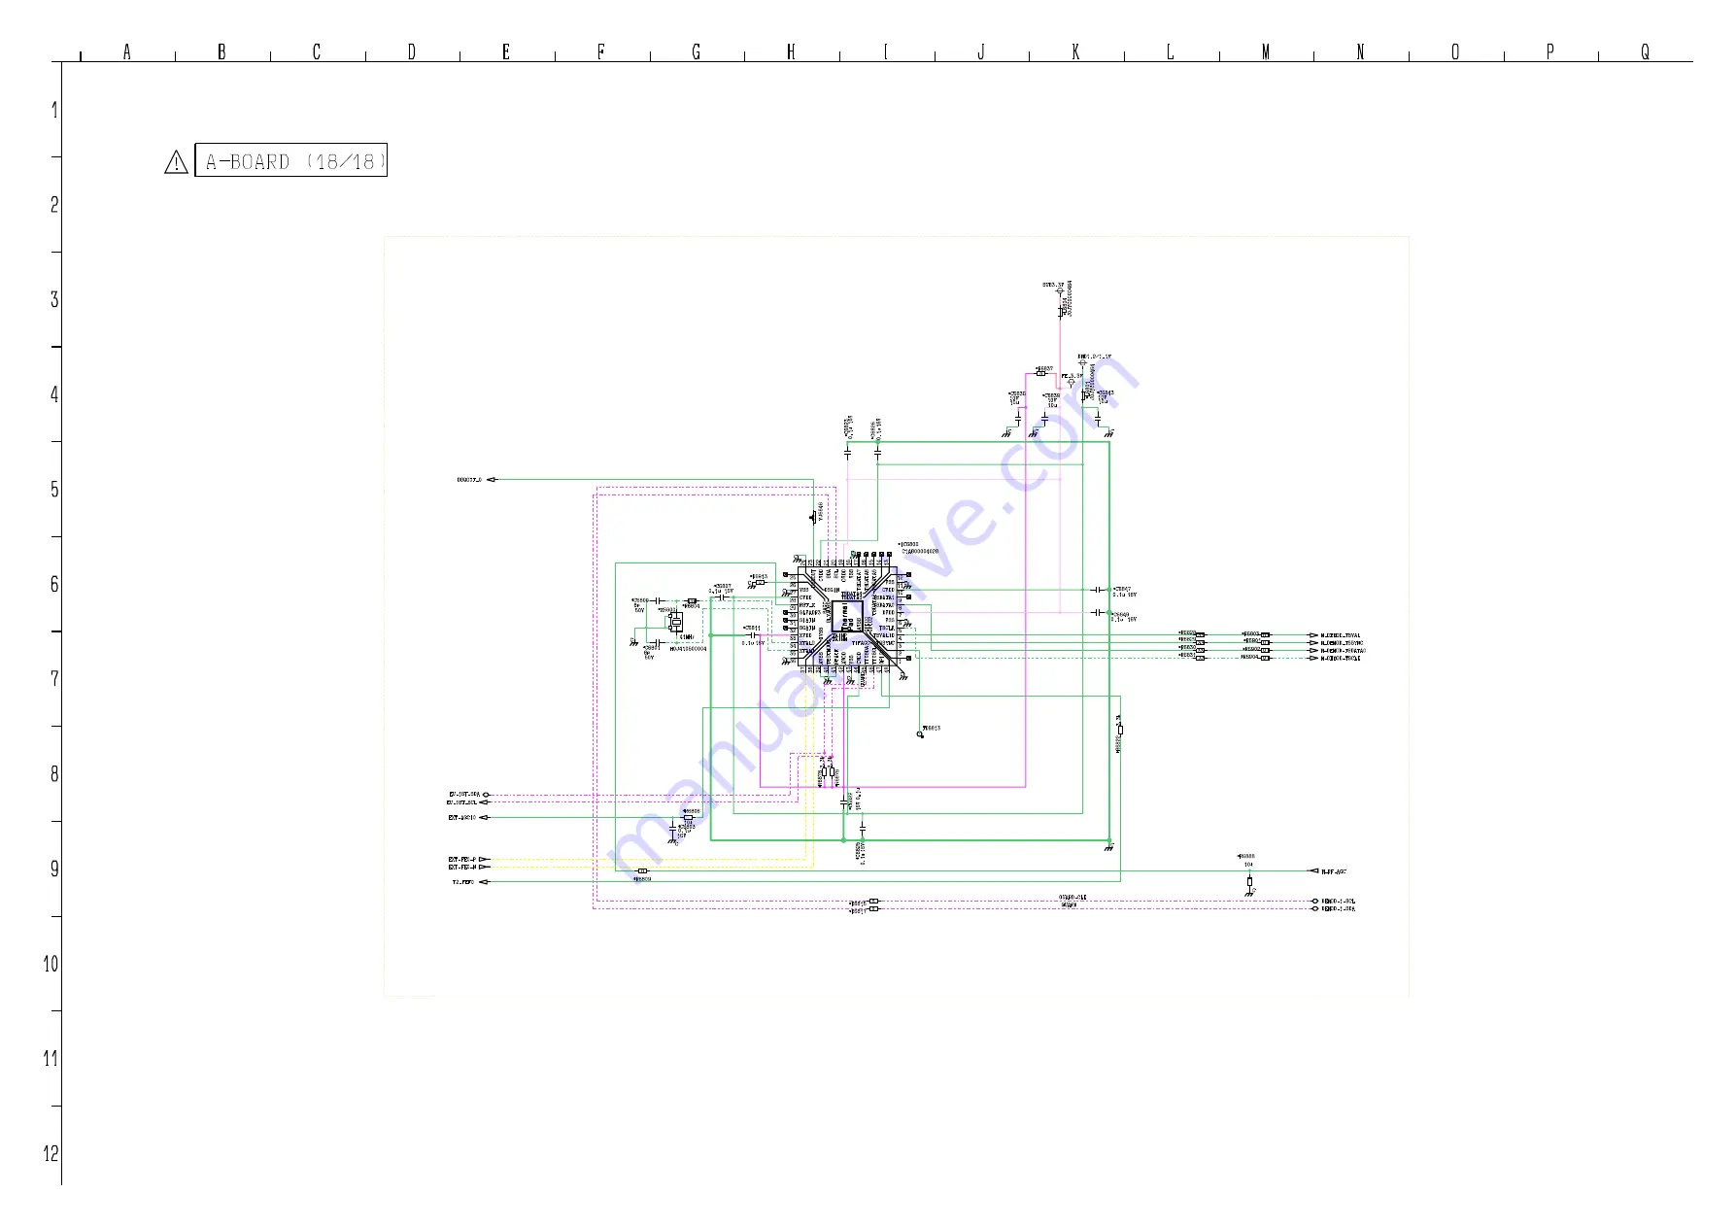
Task: Click the ground symbol ending the thick green rail
Action: (1108, 847)
